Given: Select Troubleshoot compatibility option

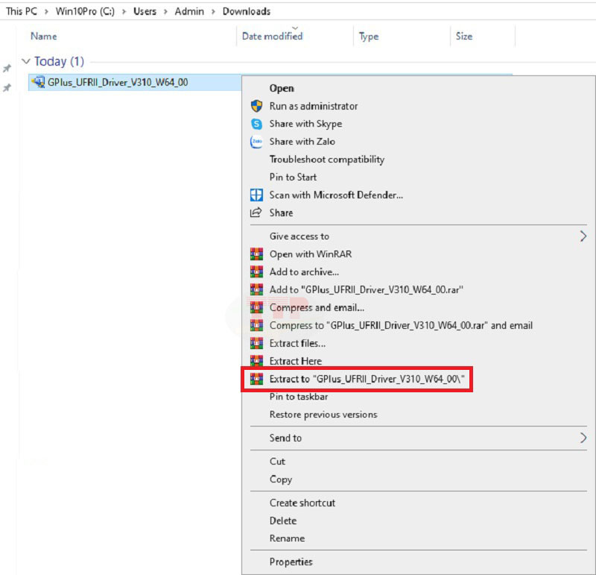Looking at the screenshot, I should 326,160.
